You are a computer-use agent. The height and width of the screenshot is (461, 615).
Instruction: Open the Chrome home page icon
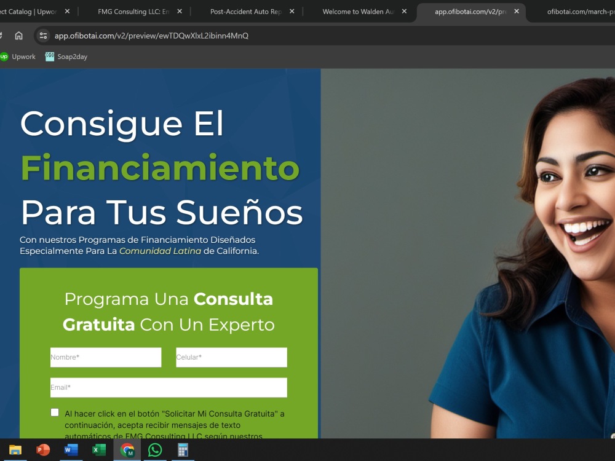click(18, 36)
